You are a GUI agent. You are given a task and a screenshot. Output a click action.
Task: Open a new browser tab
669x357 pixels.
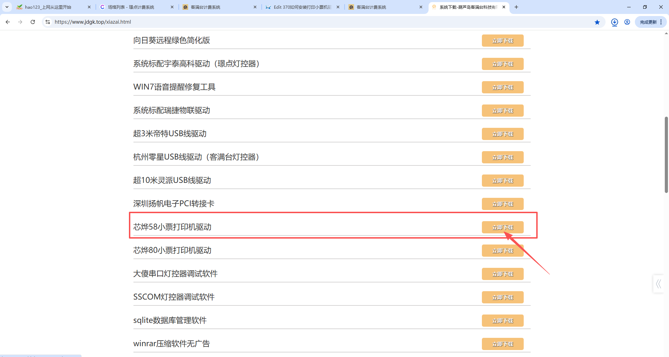[x=516, y=7]
